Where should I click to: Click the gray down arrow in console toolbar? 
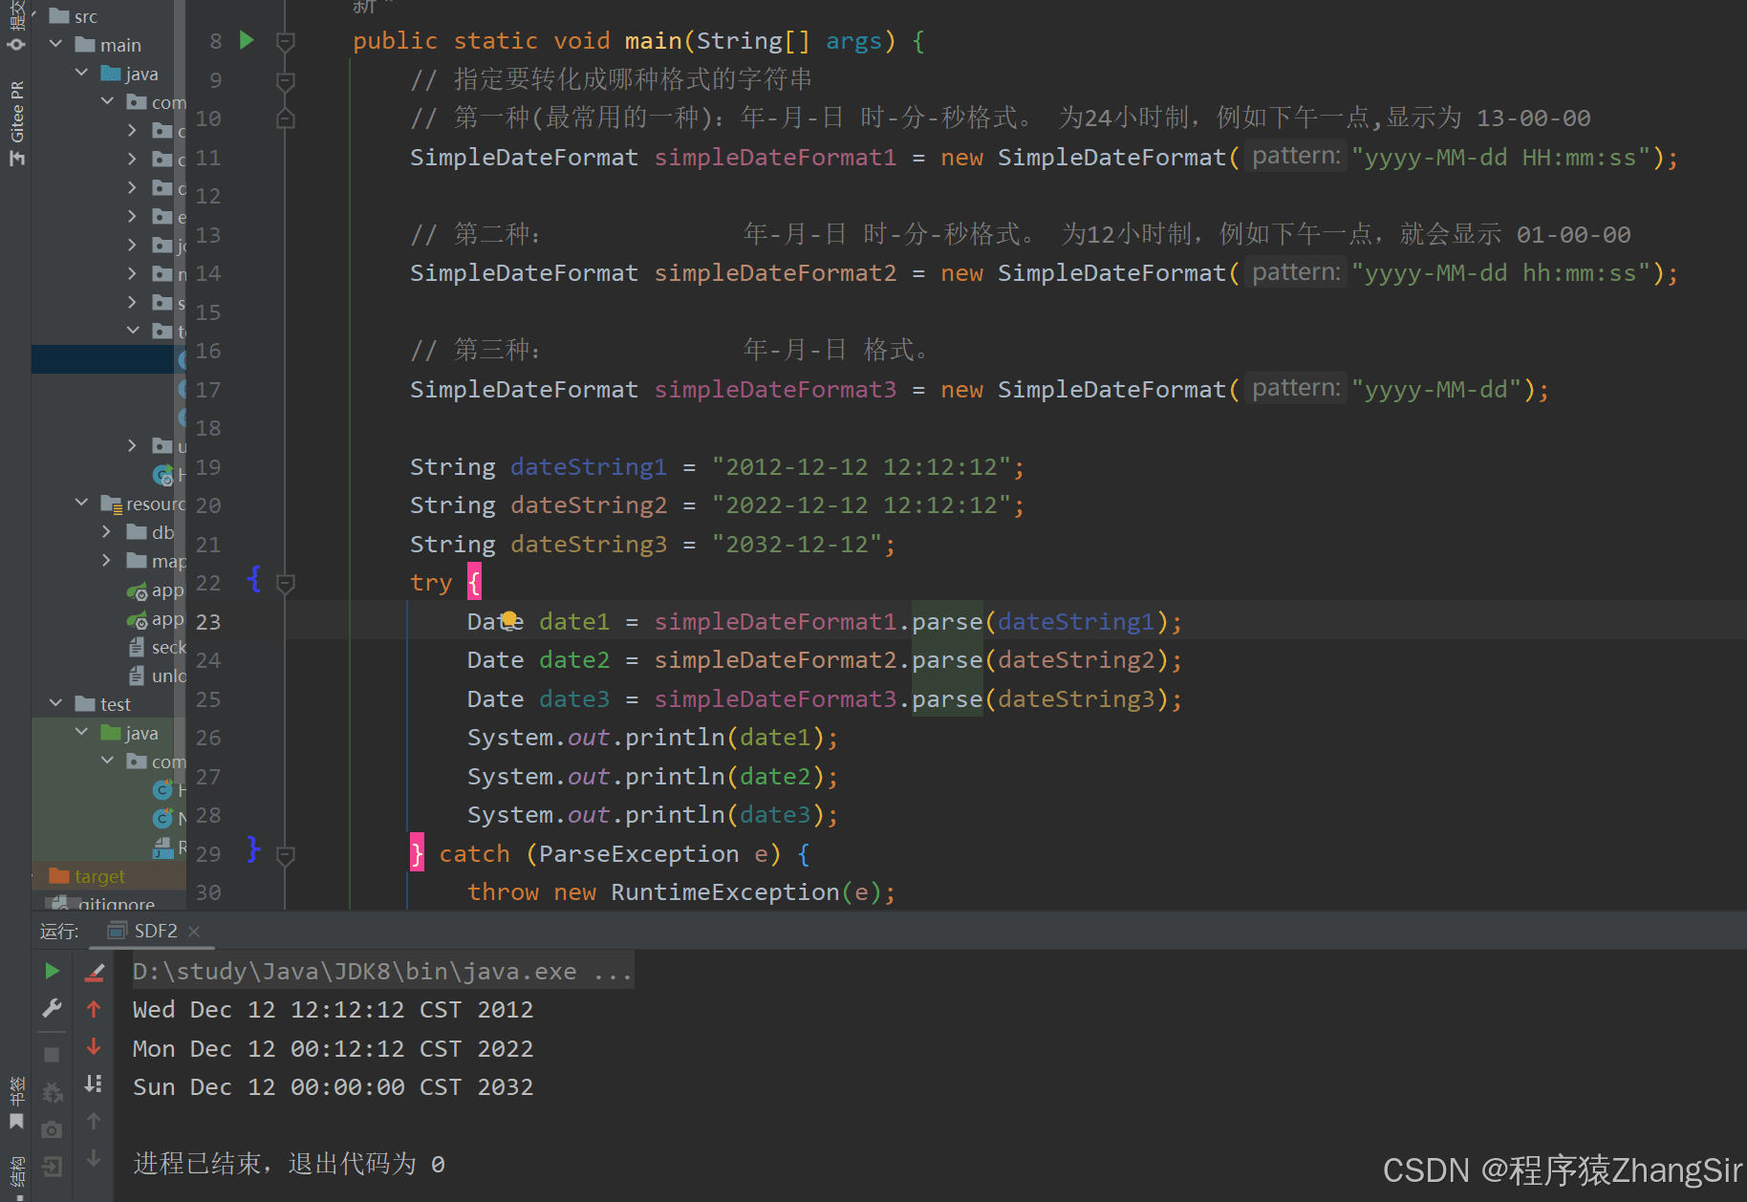[94, 1159]
